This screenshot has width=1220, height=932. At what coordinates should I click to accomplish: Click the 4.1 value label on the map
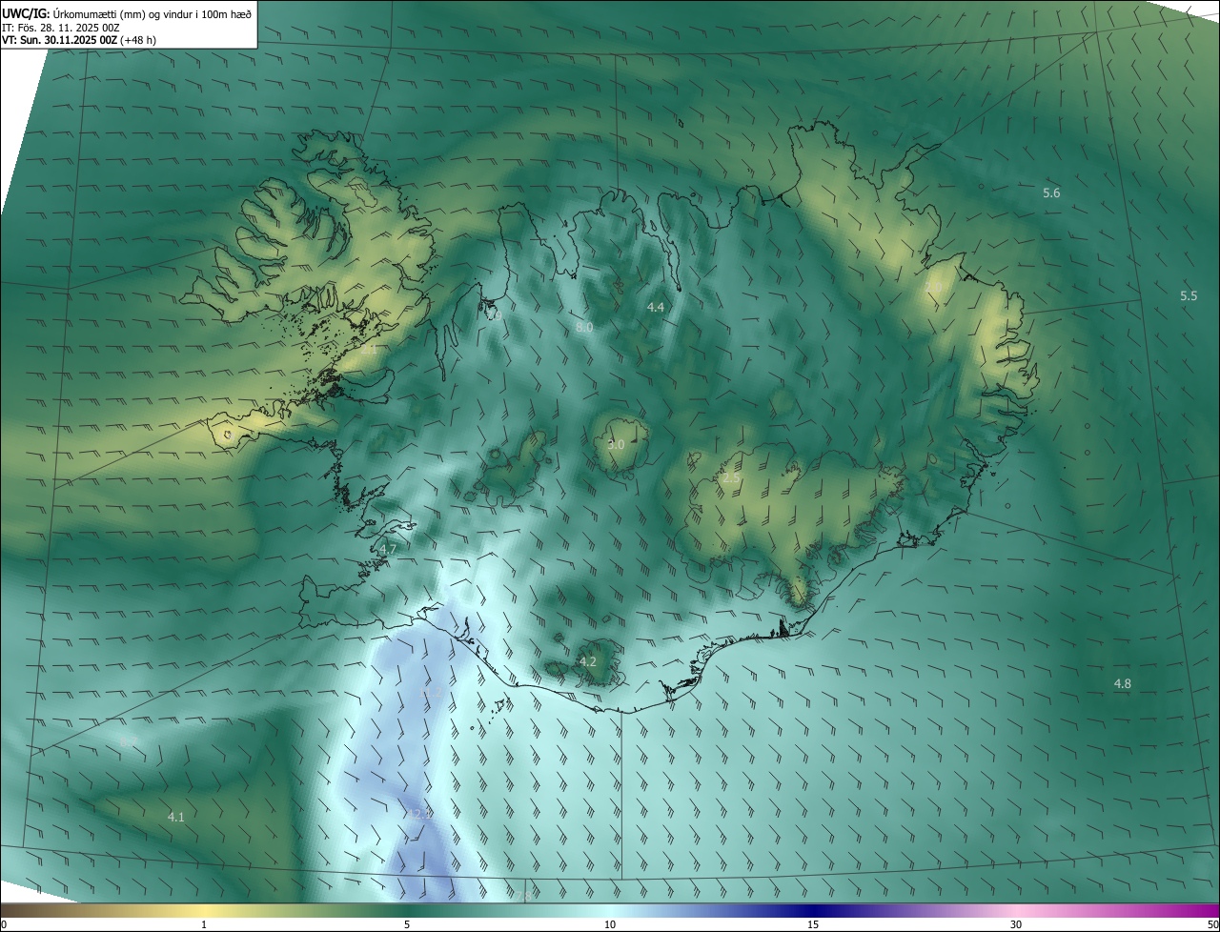(x=175, y=817)
